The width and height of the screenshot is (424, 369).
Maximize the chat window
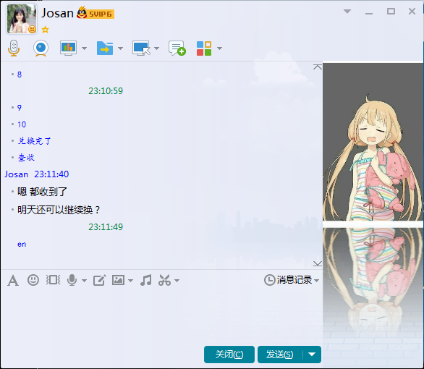(391, 12)
